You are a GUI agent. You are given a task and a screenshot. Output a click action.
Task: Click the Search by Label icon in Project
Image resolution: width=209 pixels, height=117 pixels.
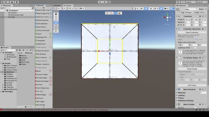(24, 50)
